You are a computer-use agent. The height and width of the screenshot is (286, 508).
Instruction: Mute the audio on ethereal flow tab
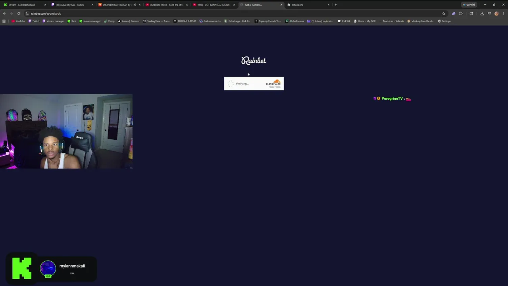[135, 5]
